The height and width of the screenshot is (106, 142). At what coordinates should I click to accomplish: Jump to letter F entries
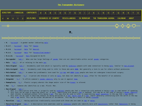(x=70, y=13)
